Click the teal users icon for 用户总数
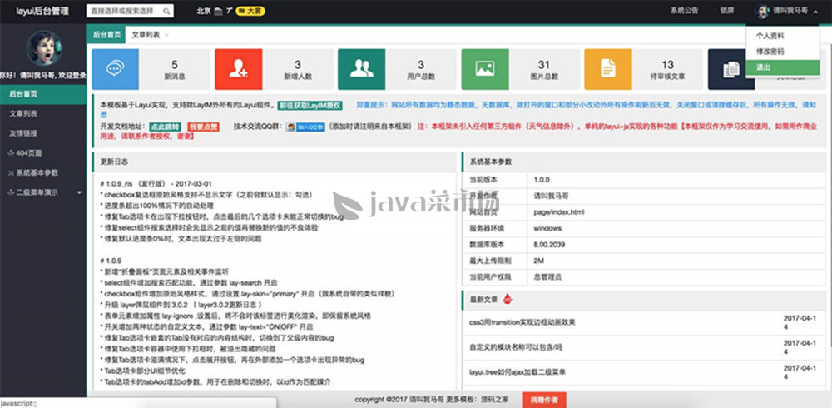Image resolution: width=832 pixels, height=408 pixels. pyautogui.click(x=361, y=69)
